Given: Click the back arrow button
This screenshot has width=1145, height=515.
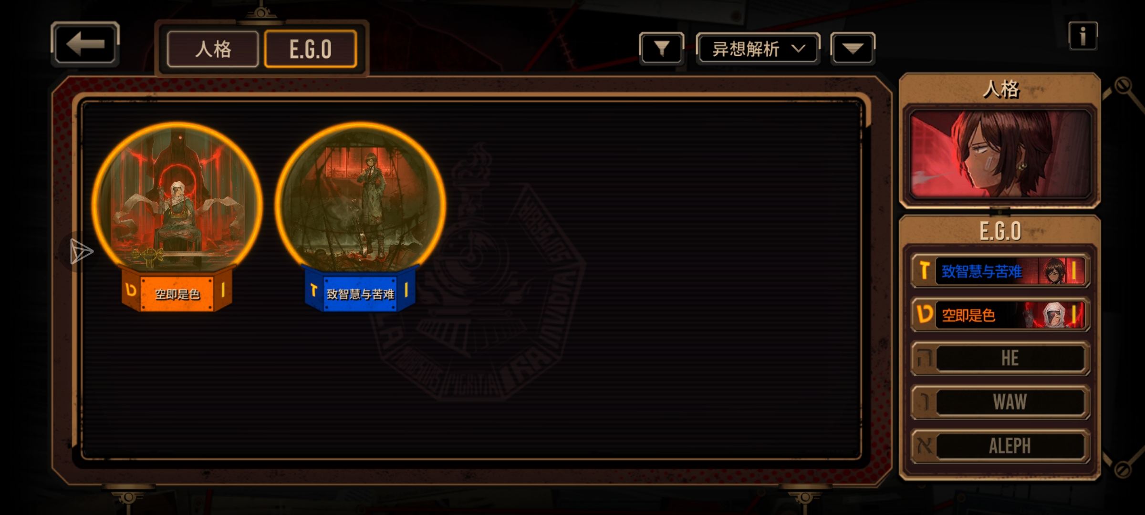Looking at the screenshot, I should coord(85,44).
